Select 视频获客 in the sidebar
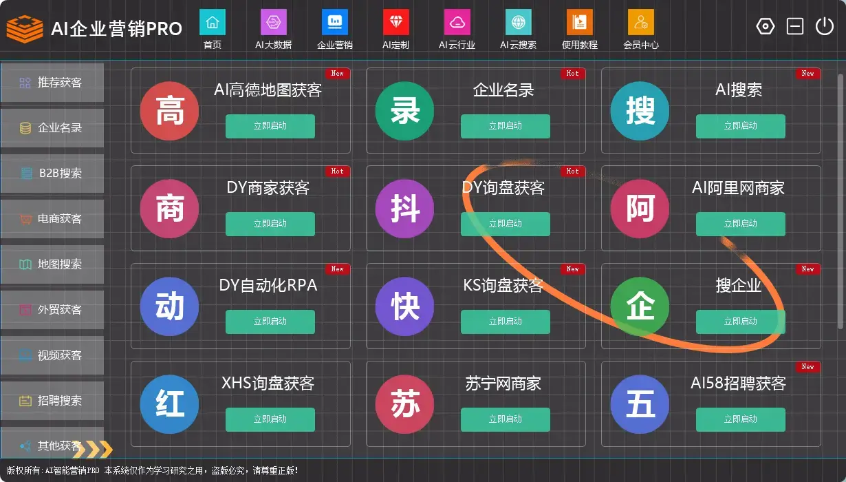846x482 pixels. [52, 355]
